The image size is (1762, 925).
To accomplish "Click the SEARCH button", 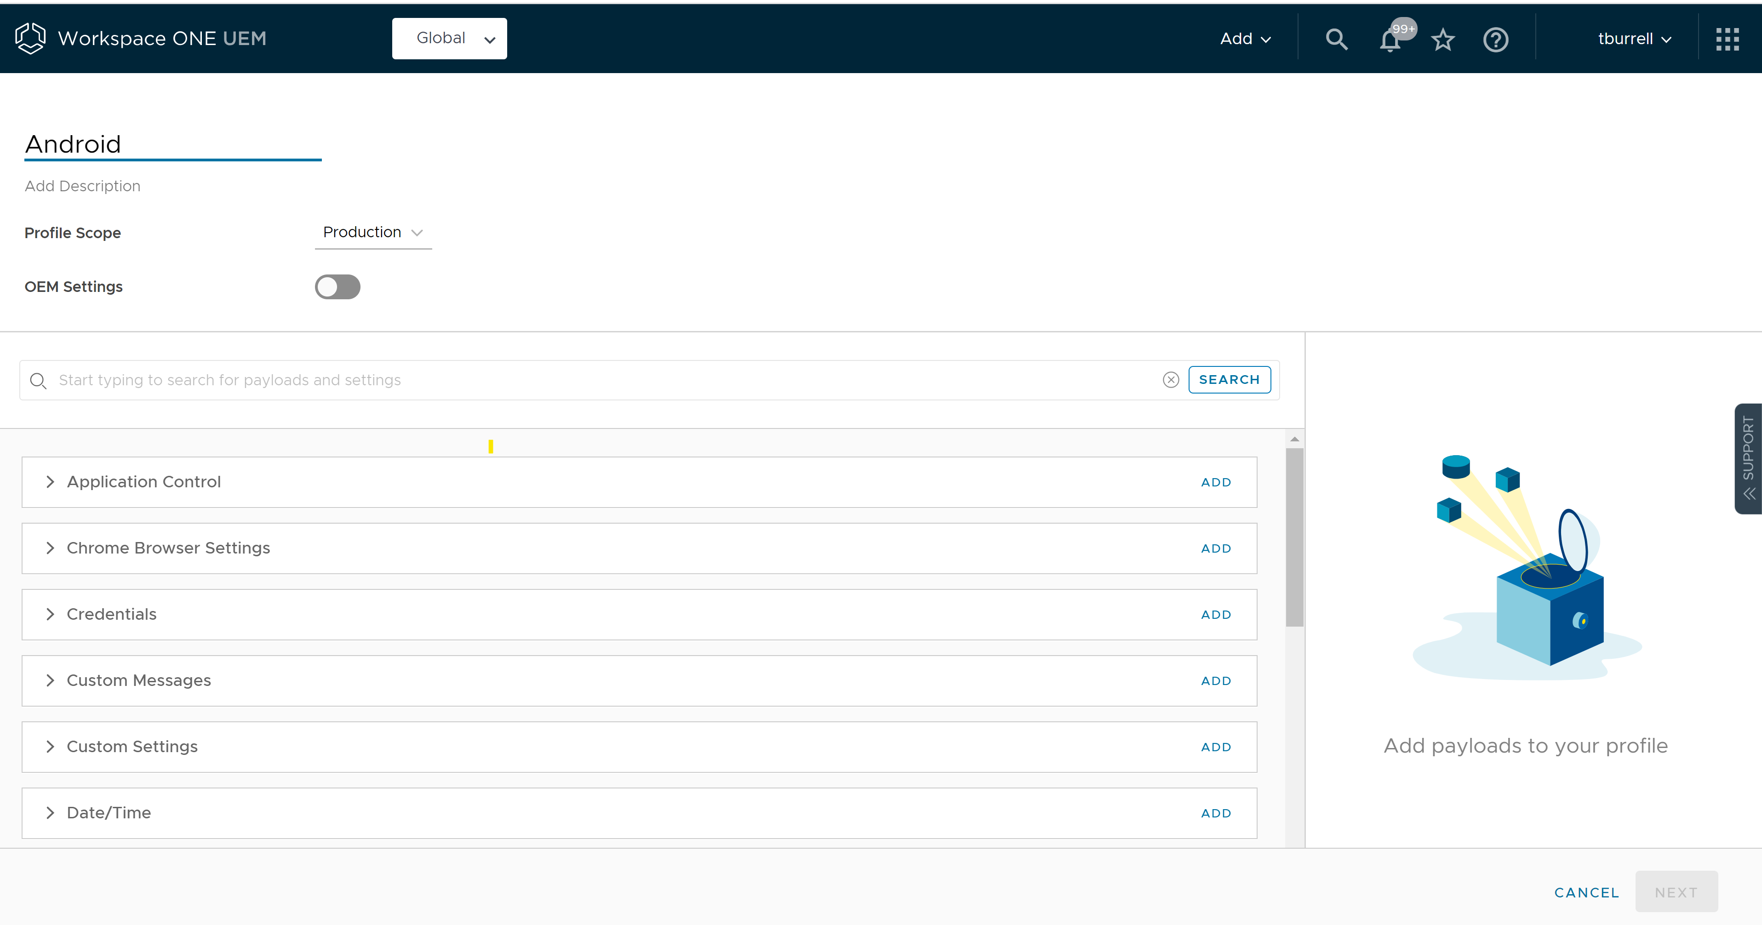I will (1229, 380).
